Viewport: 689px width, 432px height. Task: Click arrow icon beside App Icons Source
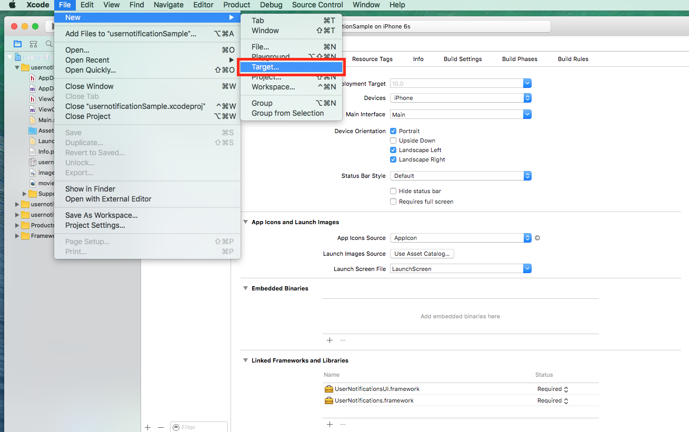tap(537, 238)
